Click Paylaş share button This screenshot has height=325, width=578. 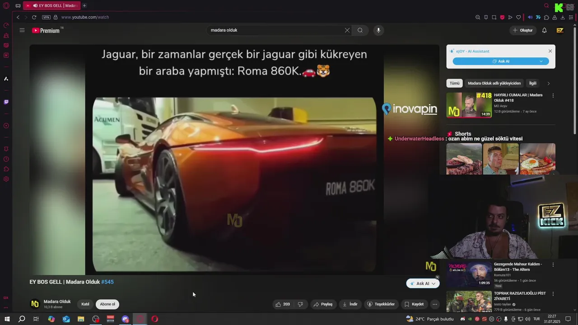tap(323, 304)
